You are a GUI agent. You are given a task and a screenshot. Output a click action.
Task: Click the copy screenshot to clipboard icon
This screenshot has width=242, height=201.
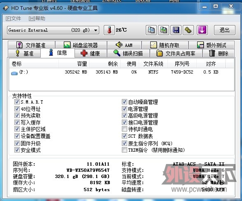[x=163, y=30]
